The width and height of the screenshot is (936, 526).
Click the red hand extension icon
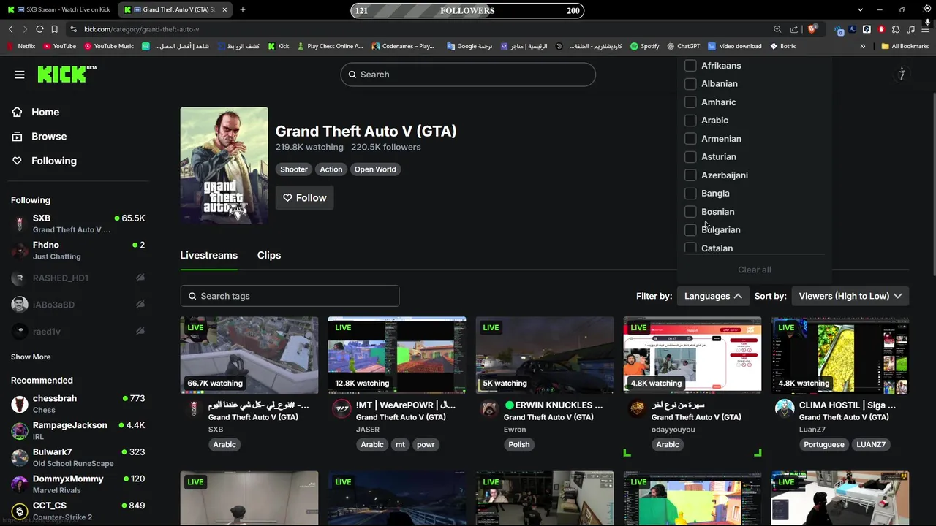click(881, 29)
